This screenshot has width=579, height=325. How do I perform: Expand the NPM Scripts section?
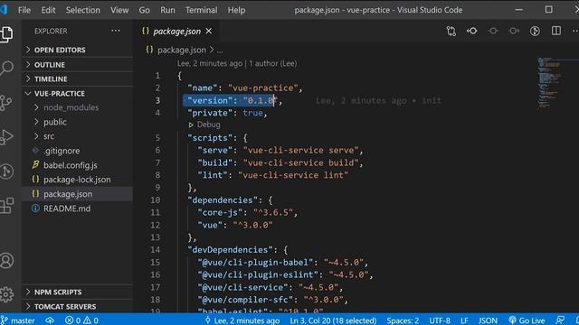[x=78, y=292]
